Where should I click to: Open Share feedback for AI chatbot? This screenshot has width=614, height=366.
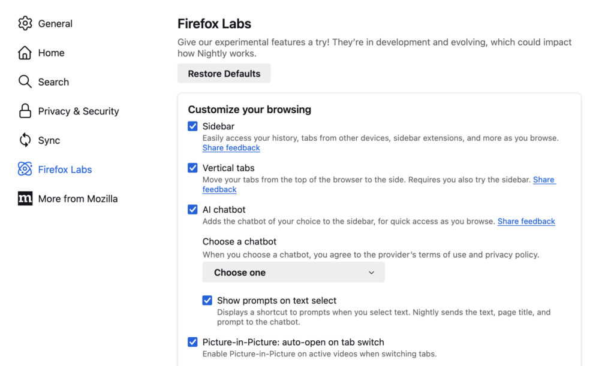click(x=526, y=221)
